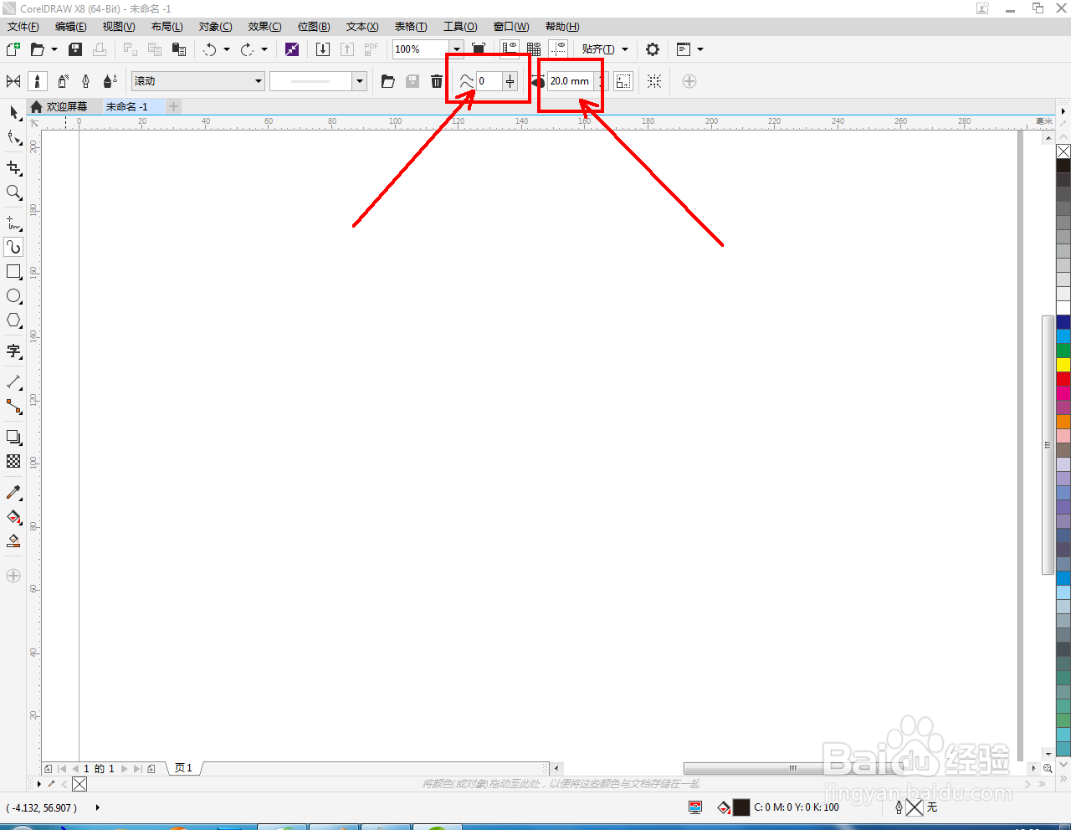This screenshot has width=1071, height=830.
Task: Toggle Expression pen mode
Action: (x=110, y=81)
